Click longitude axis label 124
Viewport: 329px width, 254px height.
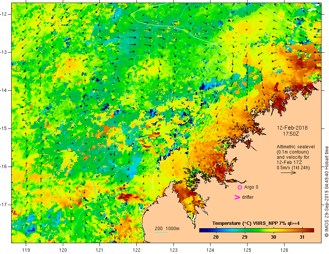pyautogui.click(x=210, y=250)
